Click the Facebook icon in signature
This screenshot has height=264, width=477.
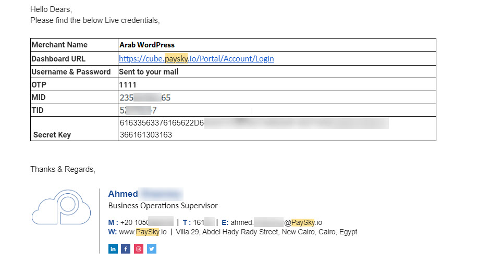click(126, 249)
